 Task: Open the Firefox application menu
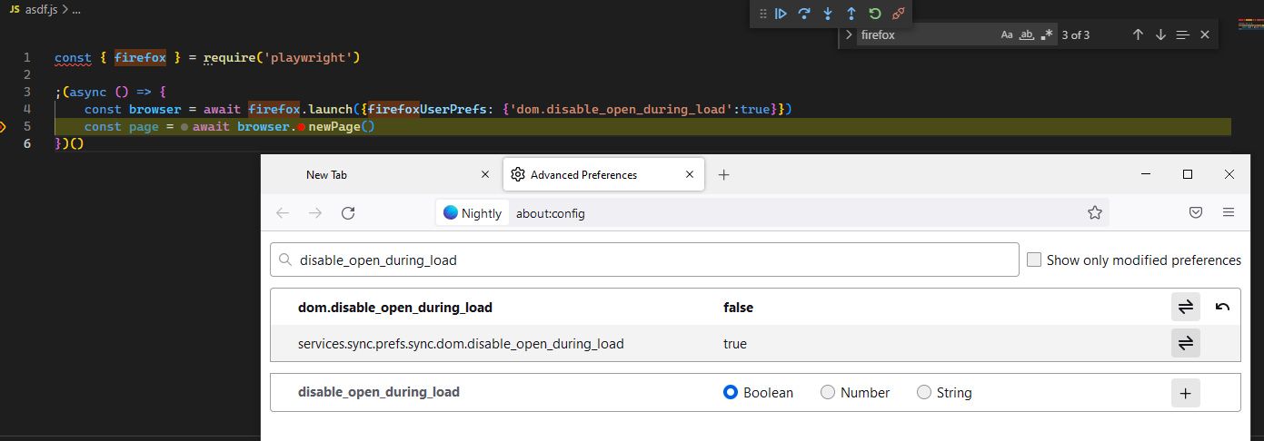tap(1229, 213)
